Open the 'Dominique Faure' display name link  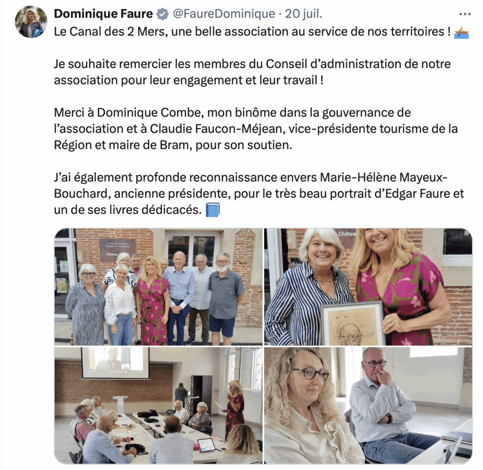tap(103, 14)
